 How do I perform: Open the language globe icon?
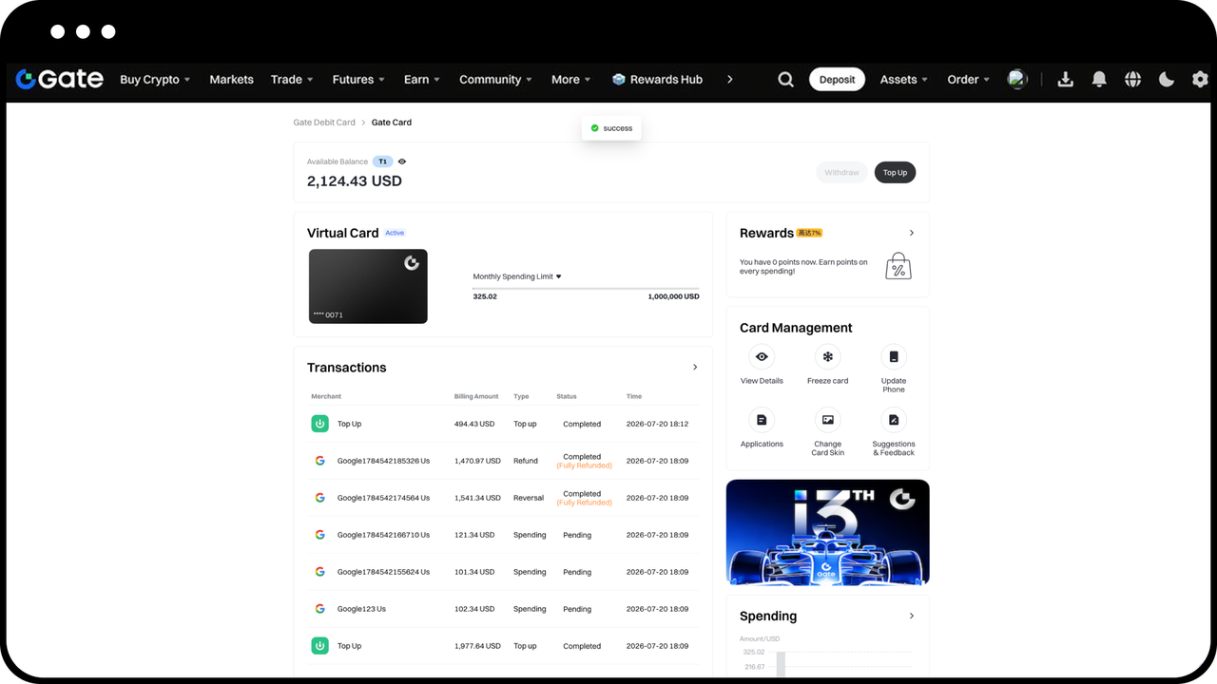pos(1132,80)
